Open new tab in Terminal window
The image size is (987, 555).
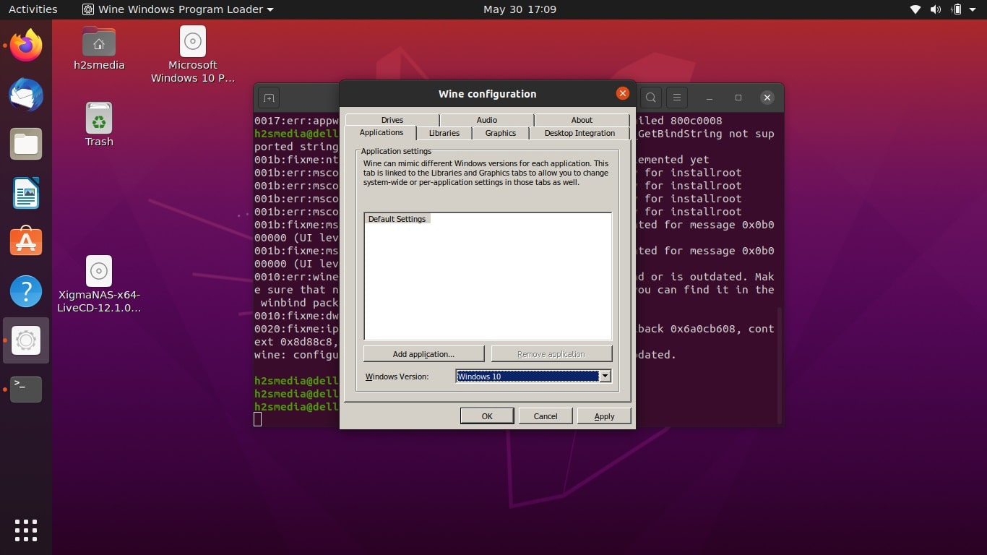269,98
